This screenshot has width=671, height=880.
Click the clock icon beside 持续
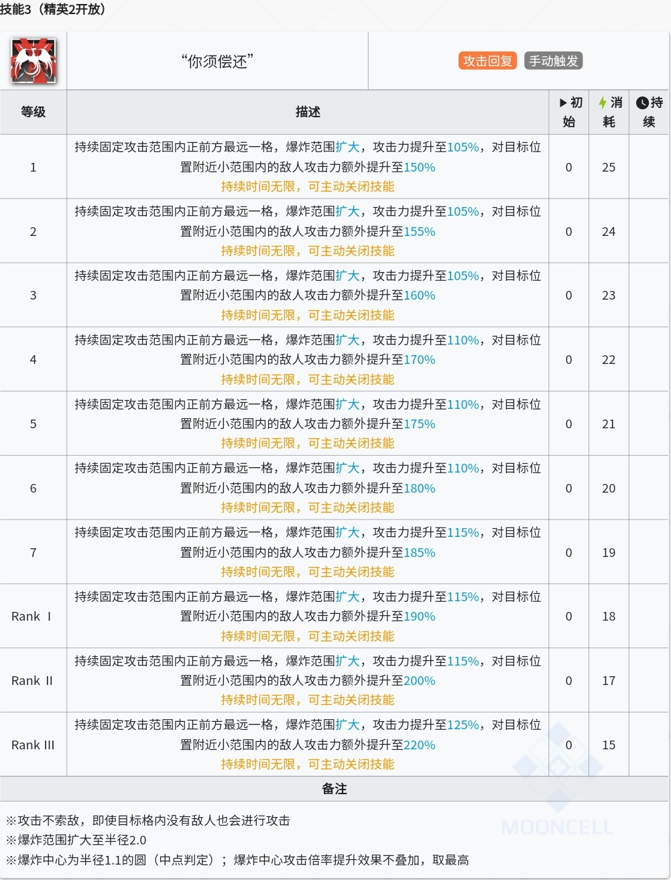pyautogui.click(x=642, y=103)
